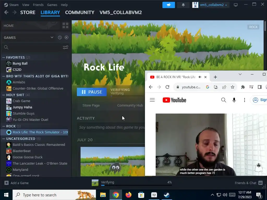Collapse the FAVORITES category
Screen dimensions: 267x200
click(x=4, y=58)
